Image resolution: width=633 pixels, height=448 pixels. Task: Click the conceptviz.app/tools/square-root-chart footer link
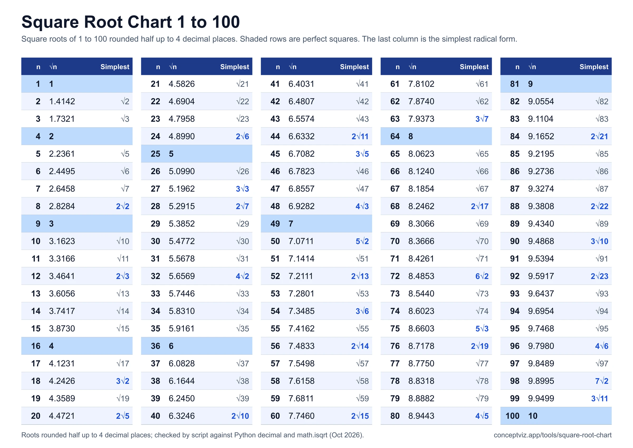pyautogui.click(x=553, y=435)
